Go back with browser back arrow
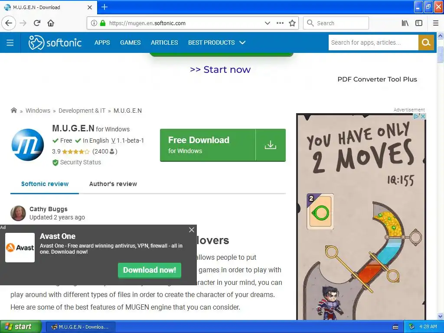 [x=9, y=23]
